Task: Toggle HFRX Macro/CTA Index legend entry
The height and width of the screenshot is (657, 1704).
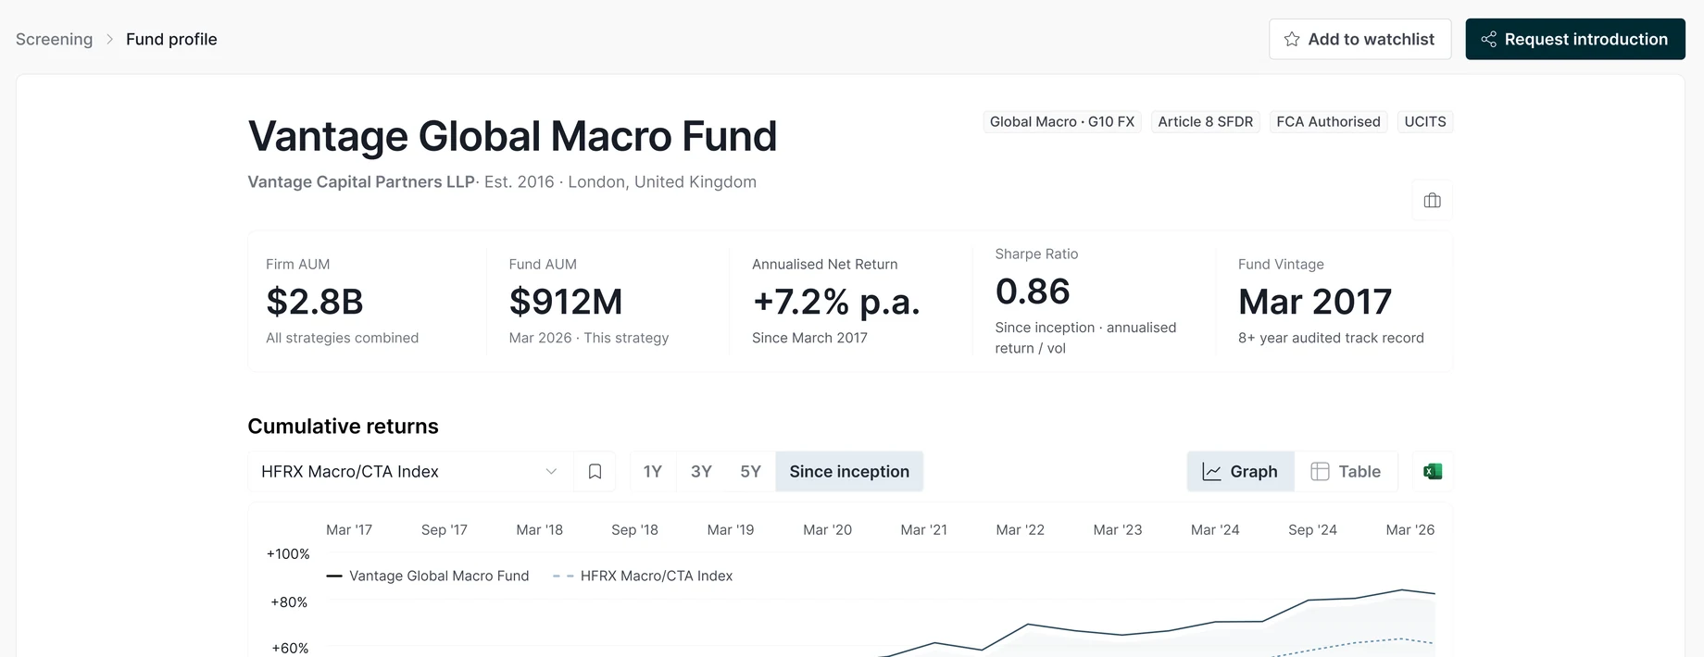Action: click(643, 576)
